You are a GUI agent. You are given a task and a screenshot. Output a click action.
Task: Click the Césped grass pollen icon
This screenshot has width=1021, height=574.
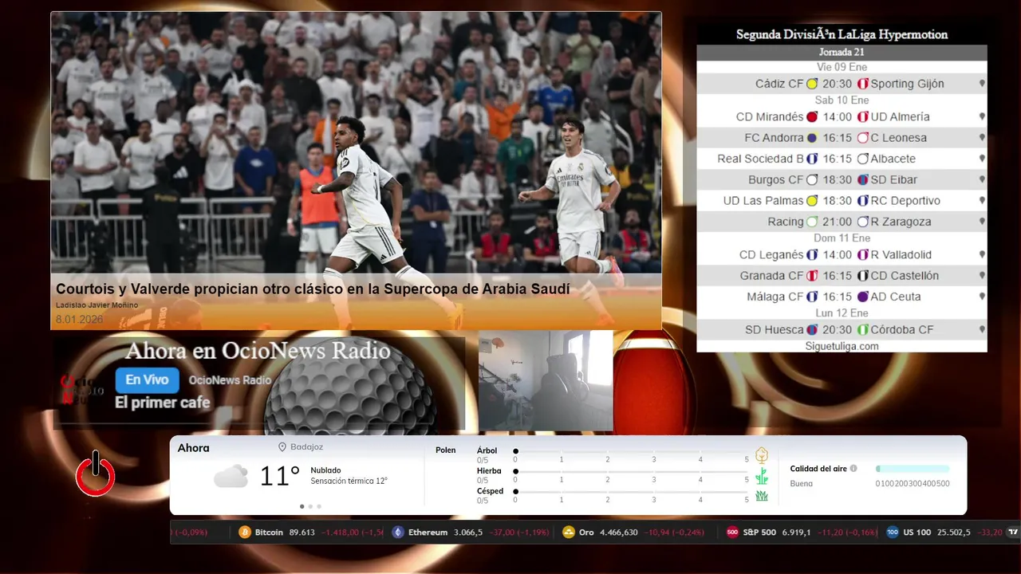click(762, 496)
